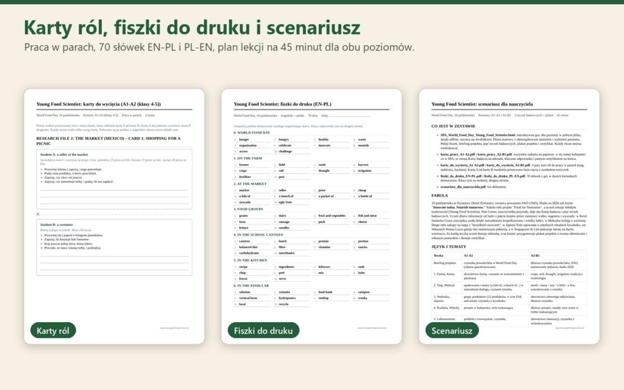Open the fiszki do druku EN-PL page preview

(x=311, y=216)
